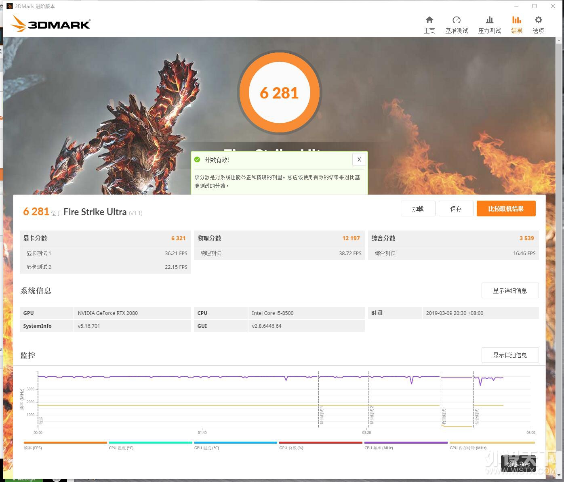Click the green check icon beside 分数有效
This screenshot has height=482, width=564.
point(197,159)
